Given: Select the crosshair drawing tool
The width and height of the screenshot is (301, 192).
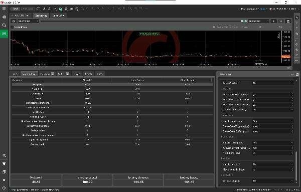Looking at the screenshot, I should coord(297,23).
